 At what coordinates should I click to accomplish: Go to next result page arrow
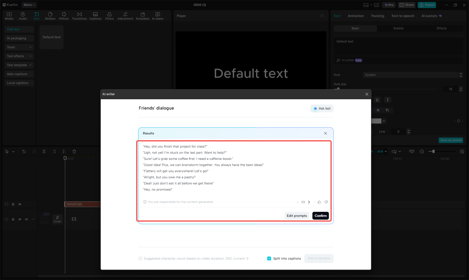pyautogui.click(x=309, y=202)
